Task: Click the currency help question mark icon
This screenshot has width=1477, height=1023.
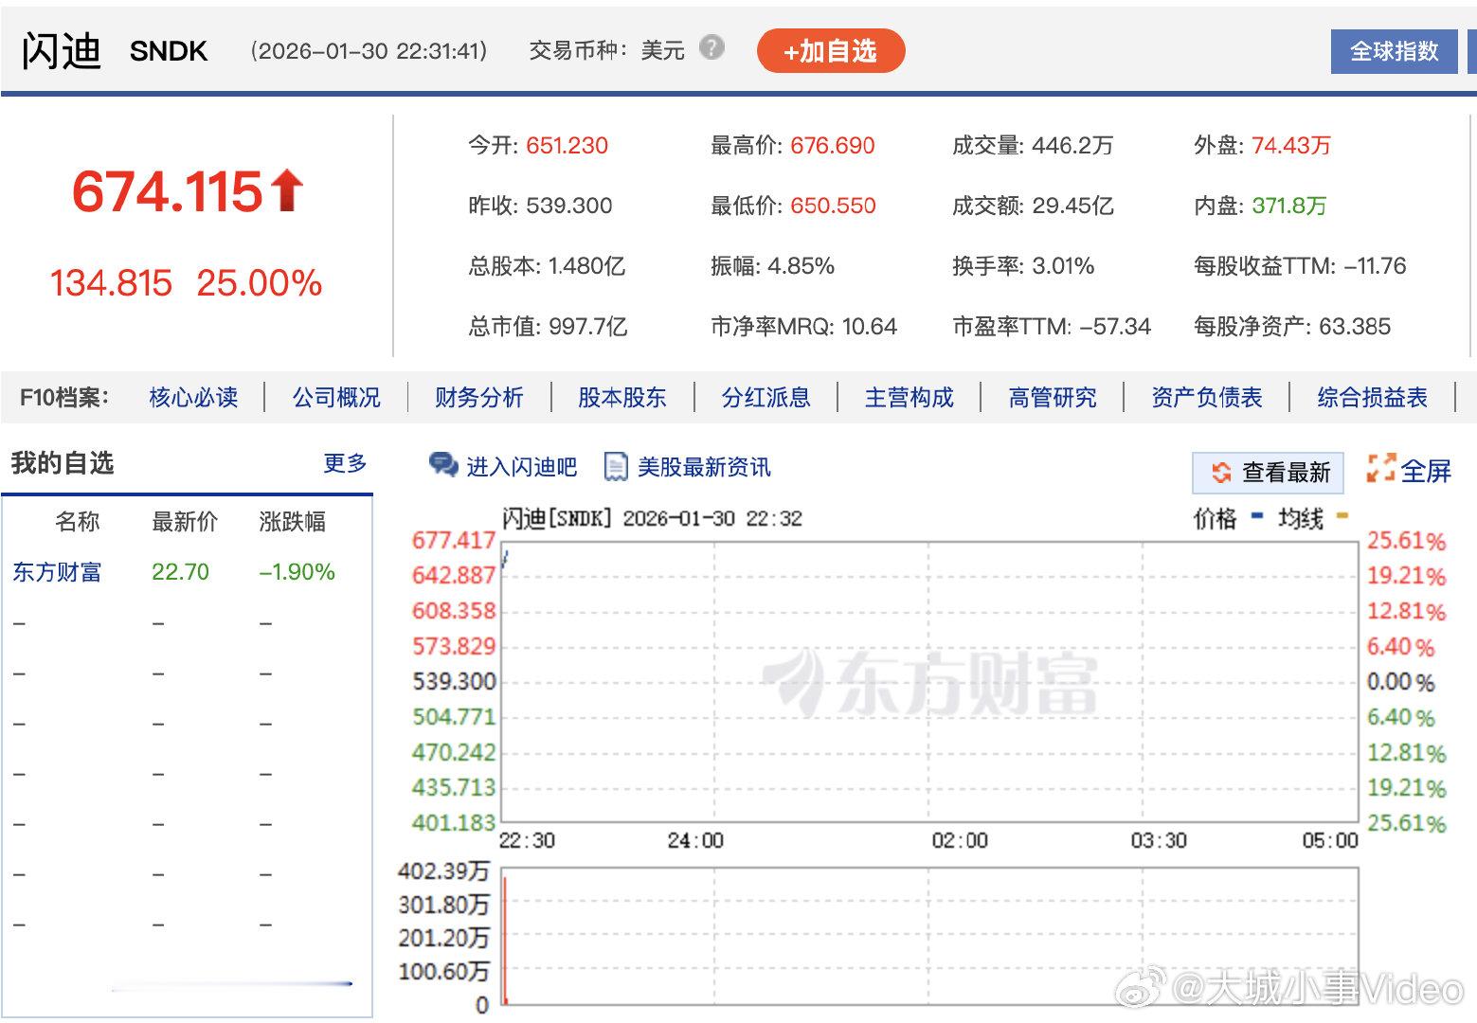Action: 712,49
